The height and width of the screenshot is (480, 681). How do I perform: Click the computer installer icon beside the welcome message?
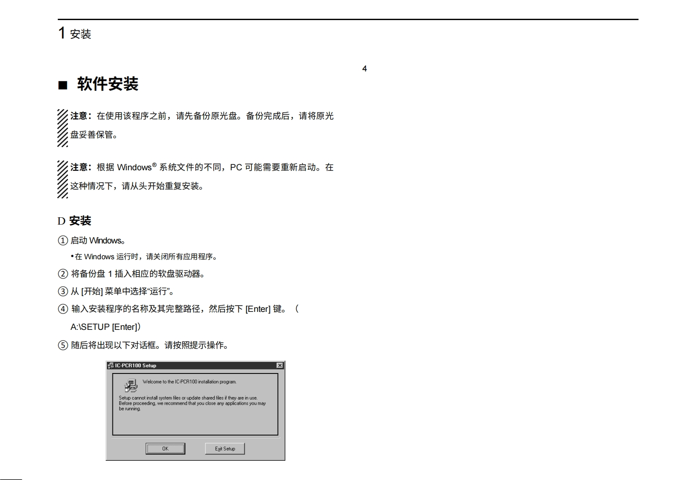click(131, 385)
